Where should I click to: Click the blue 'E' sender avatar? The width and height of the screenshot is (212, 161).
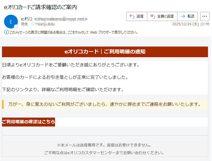coord(11,22)
